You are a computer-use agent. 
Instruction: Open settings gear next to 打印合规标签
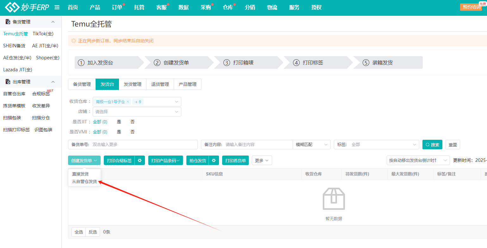(140, 160)
